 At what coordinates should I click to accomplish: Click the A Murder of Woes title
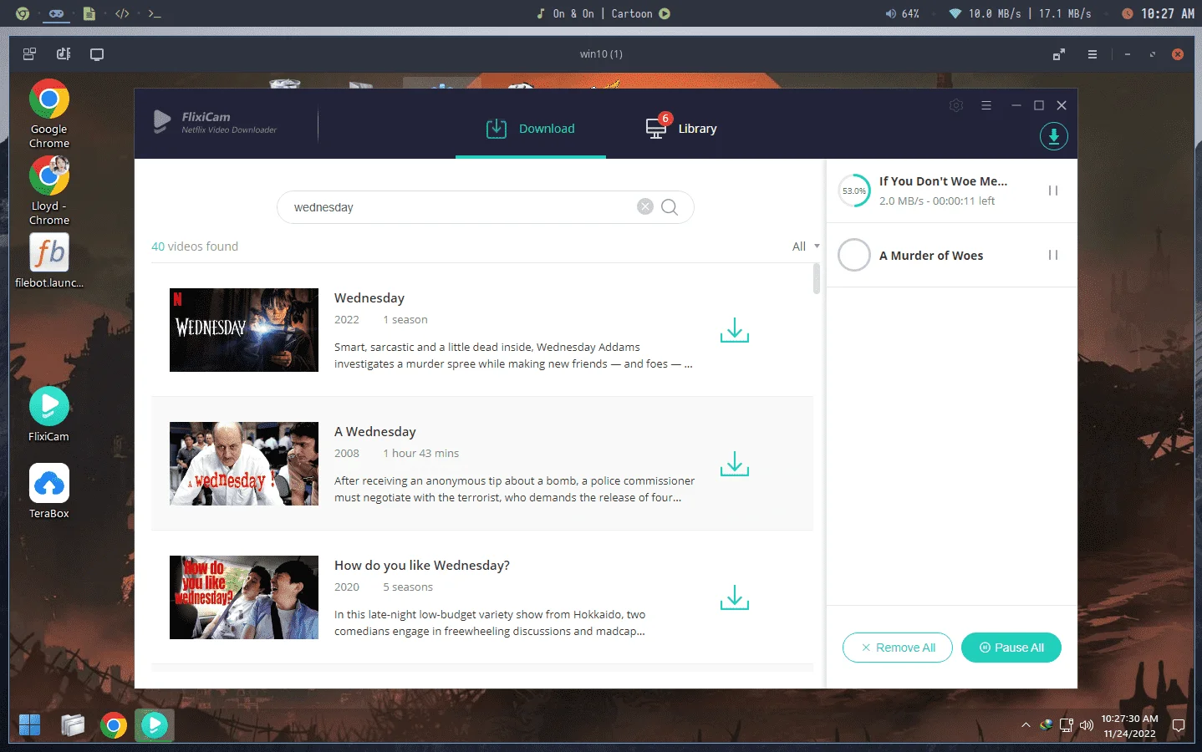tap(931, 256)
